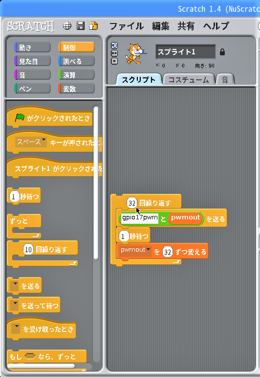Click the palette horizontal scrollbar
This screenshot has height=377, width=260.
click(41, 366)
